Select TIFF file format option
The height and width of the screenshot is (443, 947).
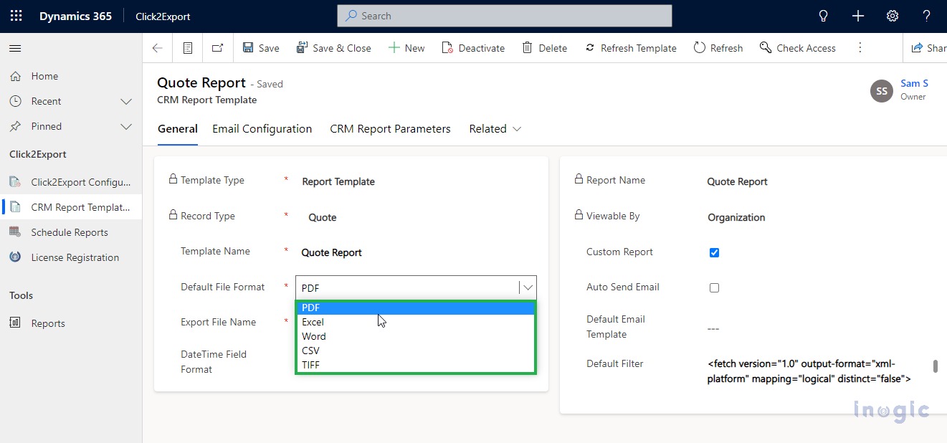point(416,365)
